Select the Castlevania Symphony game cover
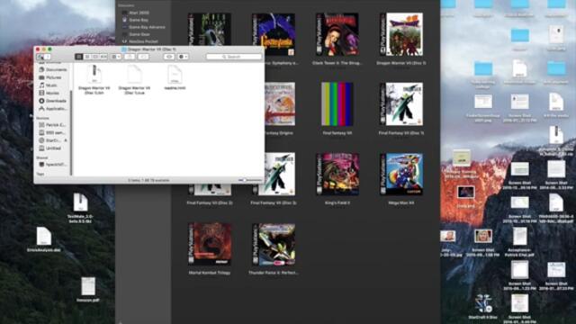The width and height of the screenshot is (576, 324). (274, 34)
